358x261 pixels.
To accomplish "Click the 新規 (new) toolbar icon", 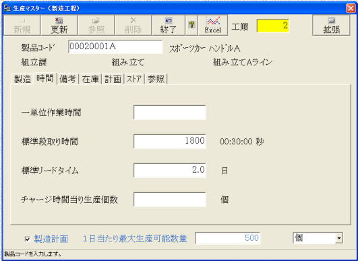I will 22,25.
